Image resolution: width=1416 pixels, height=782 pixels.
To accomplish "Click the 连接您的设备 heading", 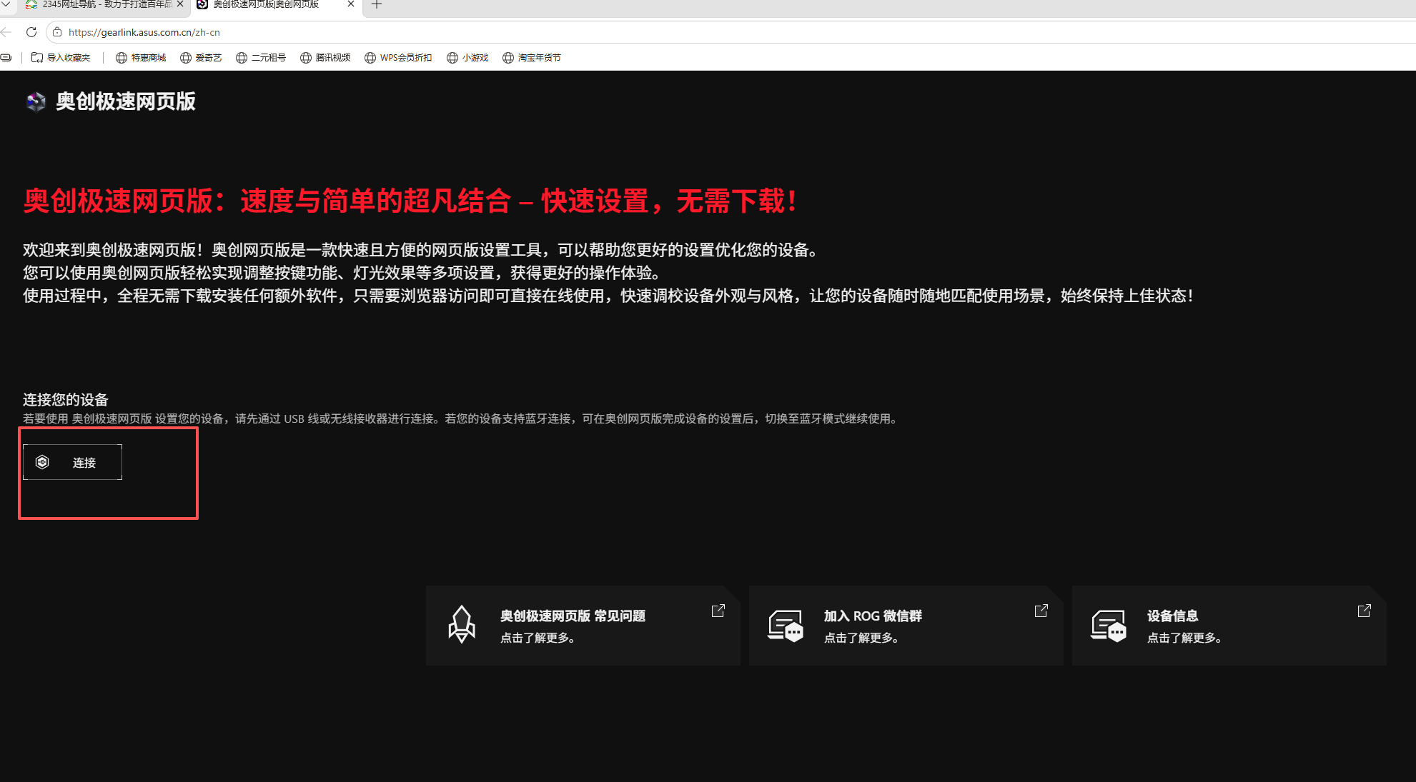I will click(x=66, y=400).
